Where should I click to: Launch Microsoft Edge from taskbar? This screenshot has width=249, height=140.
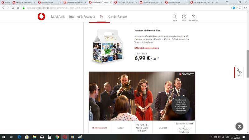[19, 137]
